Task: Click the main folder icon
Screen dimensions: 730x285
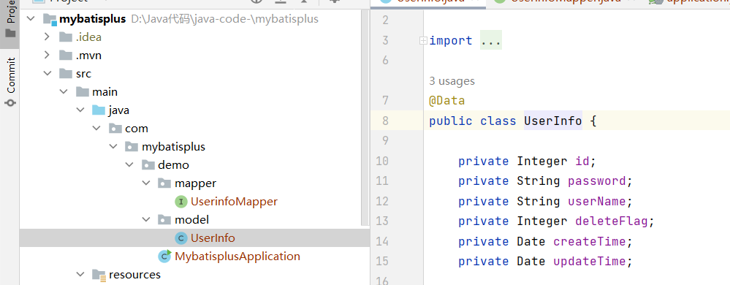Action: (x=83, y=92)
